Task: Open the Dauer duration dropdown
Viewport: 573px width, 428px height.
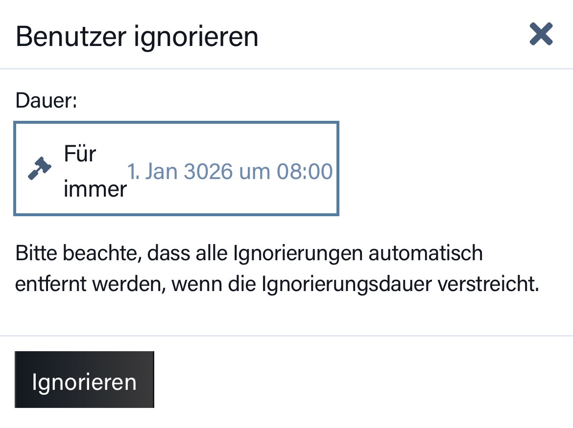Action: [x=176, y=168]
